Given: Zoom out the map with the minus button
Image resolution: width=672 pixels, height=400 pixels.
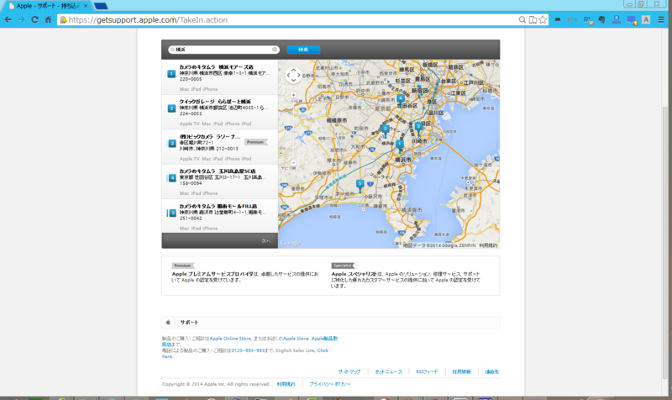Looking at the screenshot, I should click(293, 163).
